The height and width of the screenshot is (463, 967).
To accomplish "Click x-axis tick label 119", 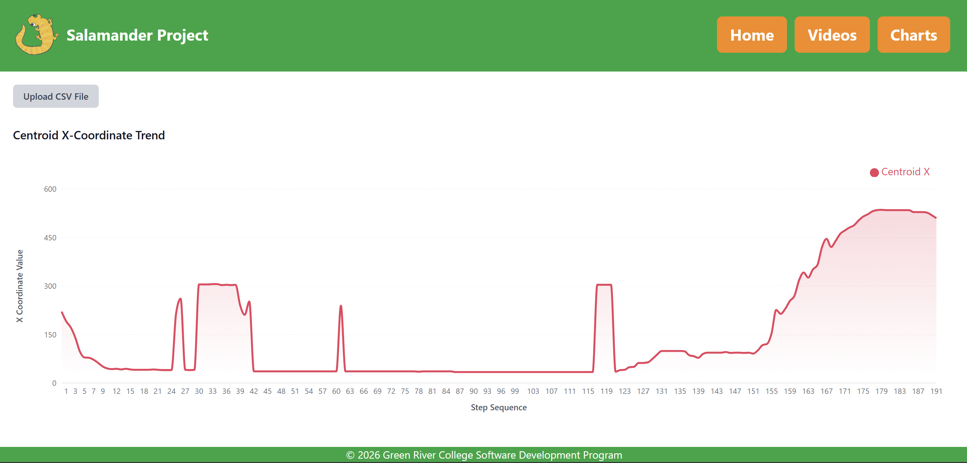I will click(x=606, y=391).
